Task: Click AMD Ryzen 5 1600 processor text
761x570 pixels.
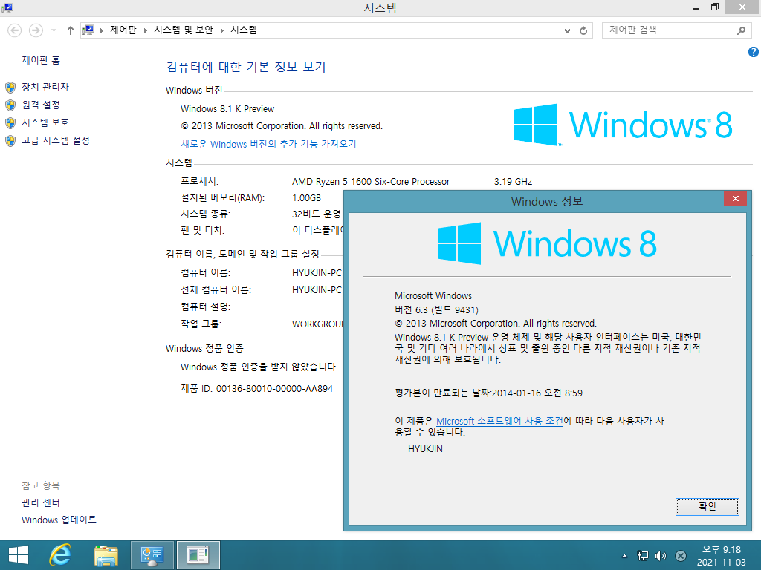Action: click(371, 181)
